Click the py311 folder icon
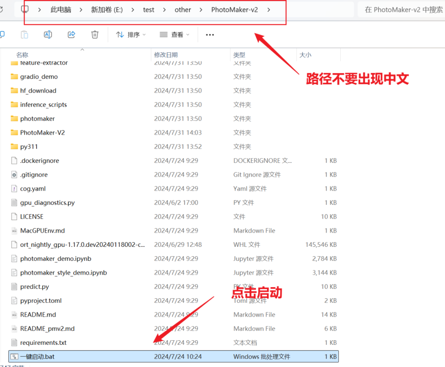The width and height of the screenshot is (445, 367). (x=14, y=146)
